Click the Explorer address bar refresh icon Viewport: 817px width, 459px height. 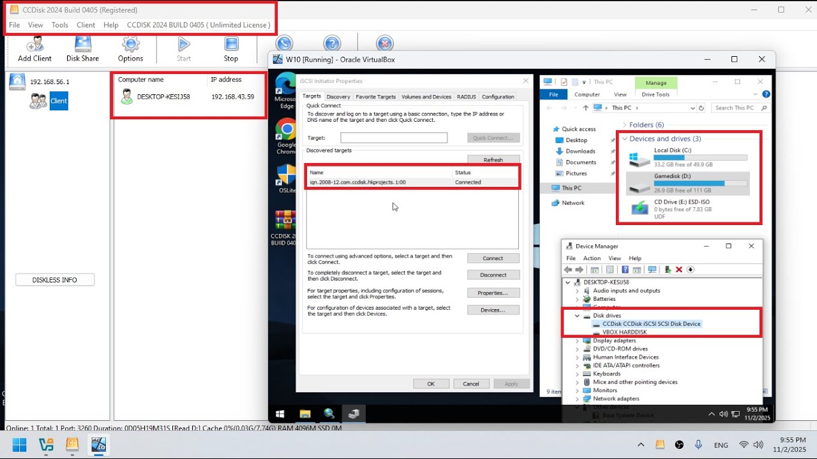coord(701,108)
